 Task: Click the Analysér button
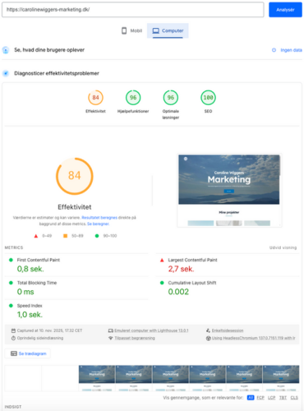tap(285, 10)
